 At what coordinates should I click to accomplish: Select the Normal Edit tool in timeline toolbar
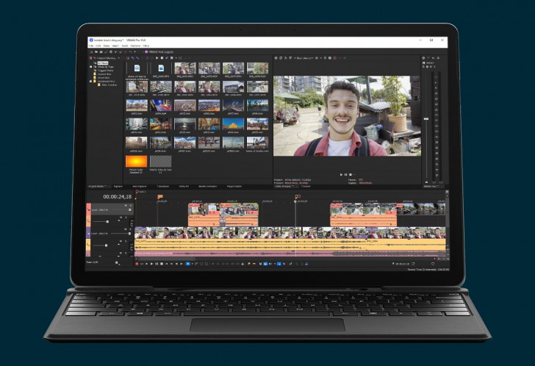point(188,264)
